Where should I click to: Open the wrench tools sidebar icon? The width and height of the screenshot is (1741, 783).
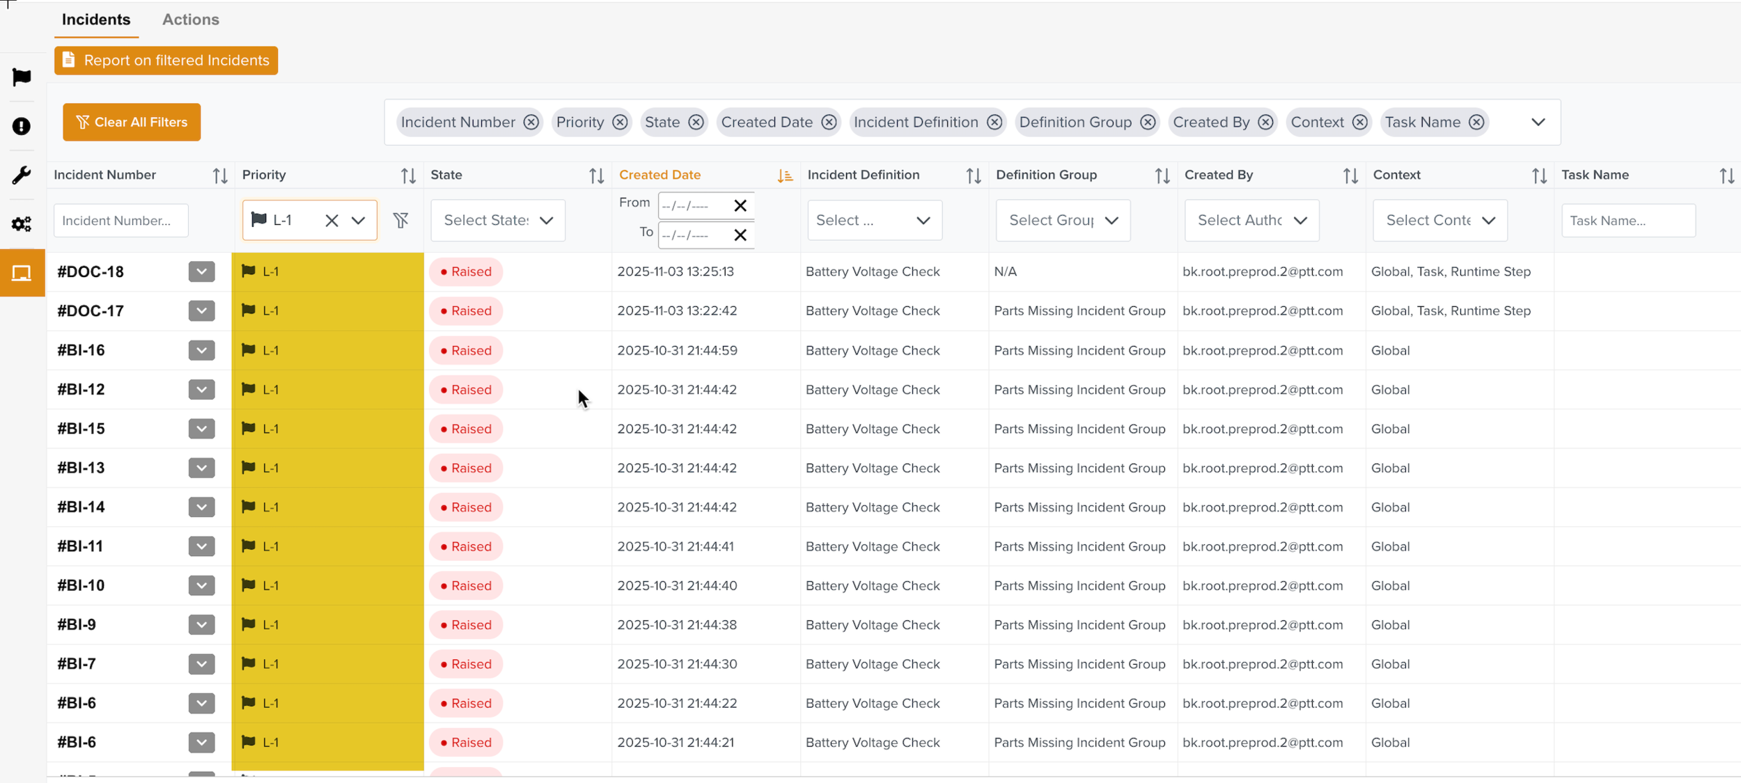click(22, 175)
